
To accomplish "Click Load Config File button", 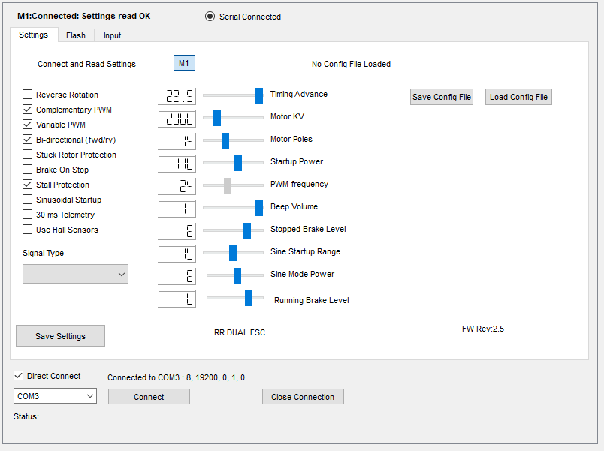I will pyautogui.click(x=518, y=97).
